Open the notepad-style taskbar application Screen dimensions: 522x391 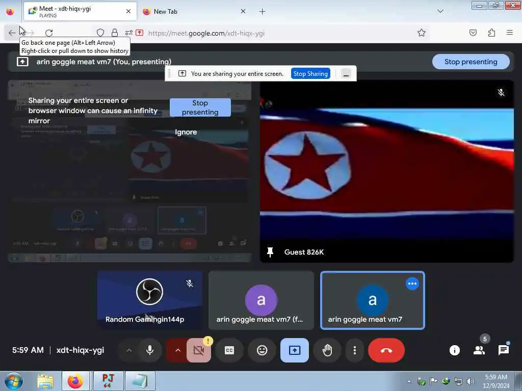click(x=140, y=381)
